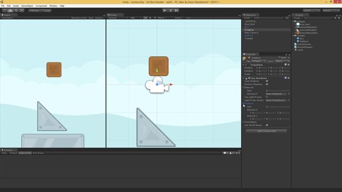This screenshot has width=342, height=192.
Task: Select the Move tool in toolbar
Action: [x=10, y=11]
